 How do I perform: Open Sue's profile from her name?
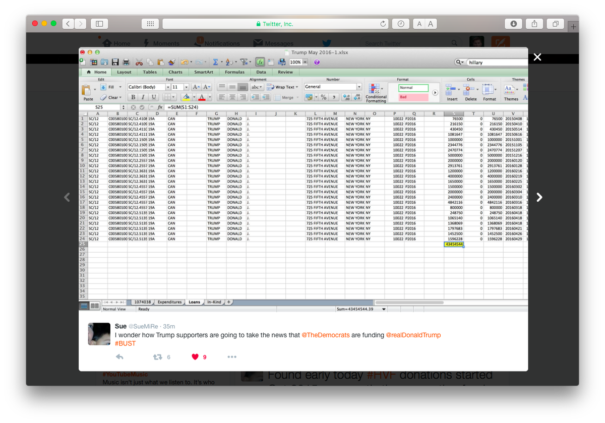[120, 326]
